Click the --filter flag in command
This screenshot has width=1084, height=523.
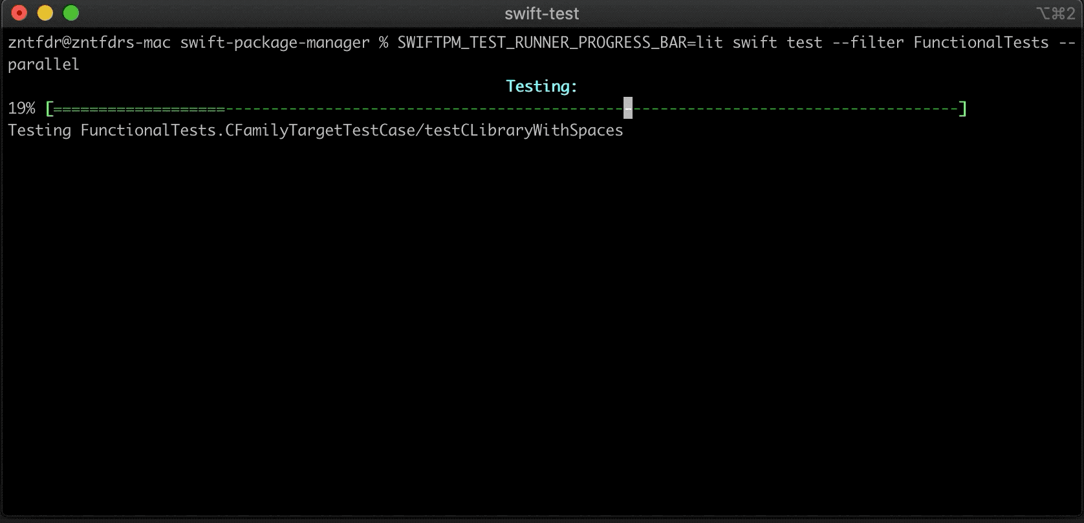(x=868, y=43)
